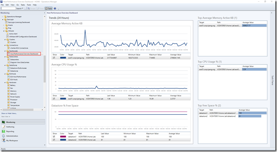Click the New View link
The width and height of the screenshot is (277, 152).
(5, 116)
